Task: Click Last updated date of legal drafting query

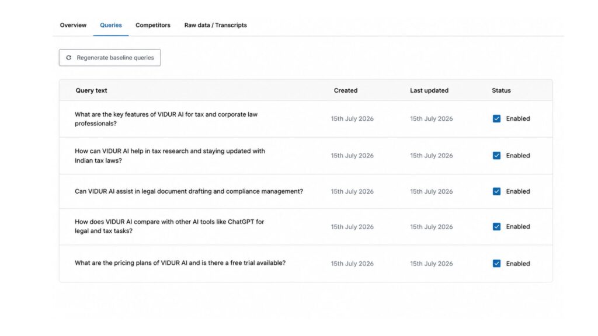Action: (432, 191)
